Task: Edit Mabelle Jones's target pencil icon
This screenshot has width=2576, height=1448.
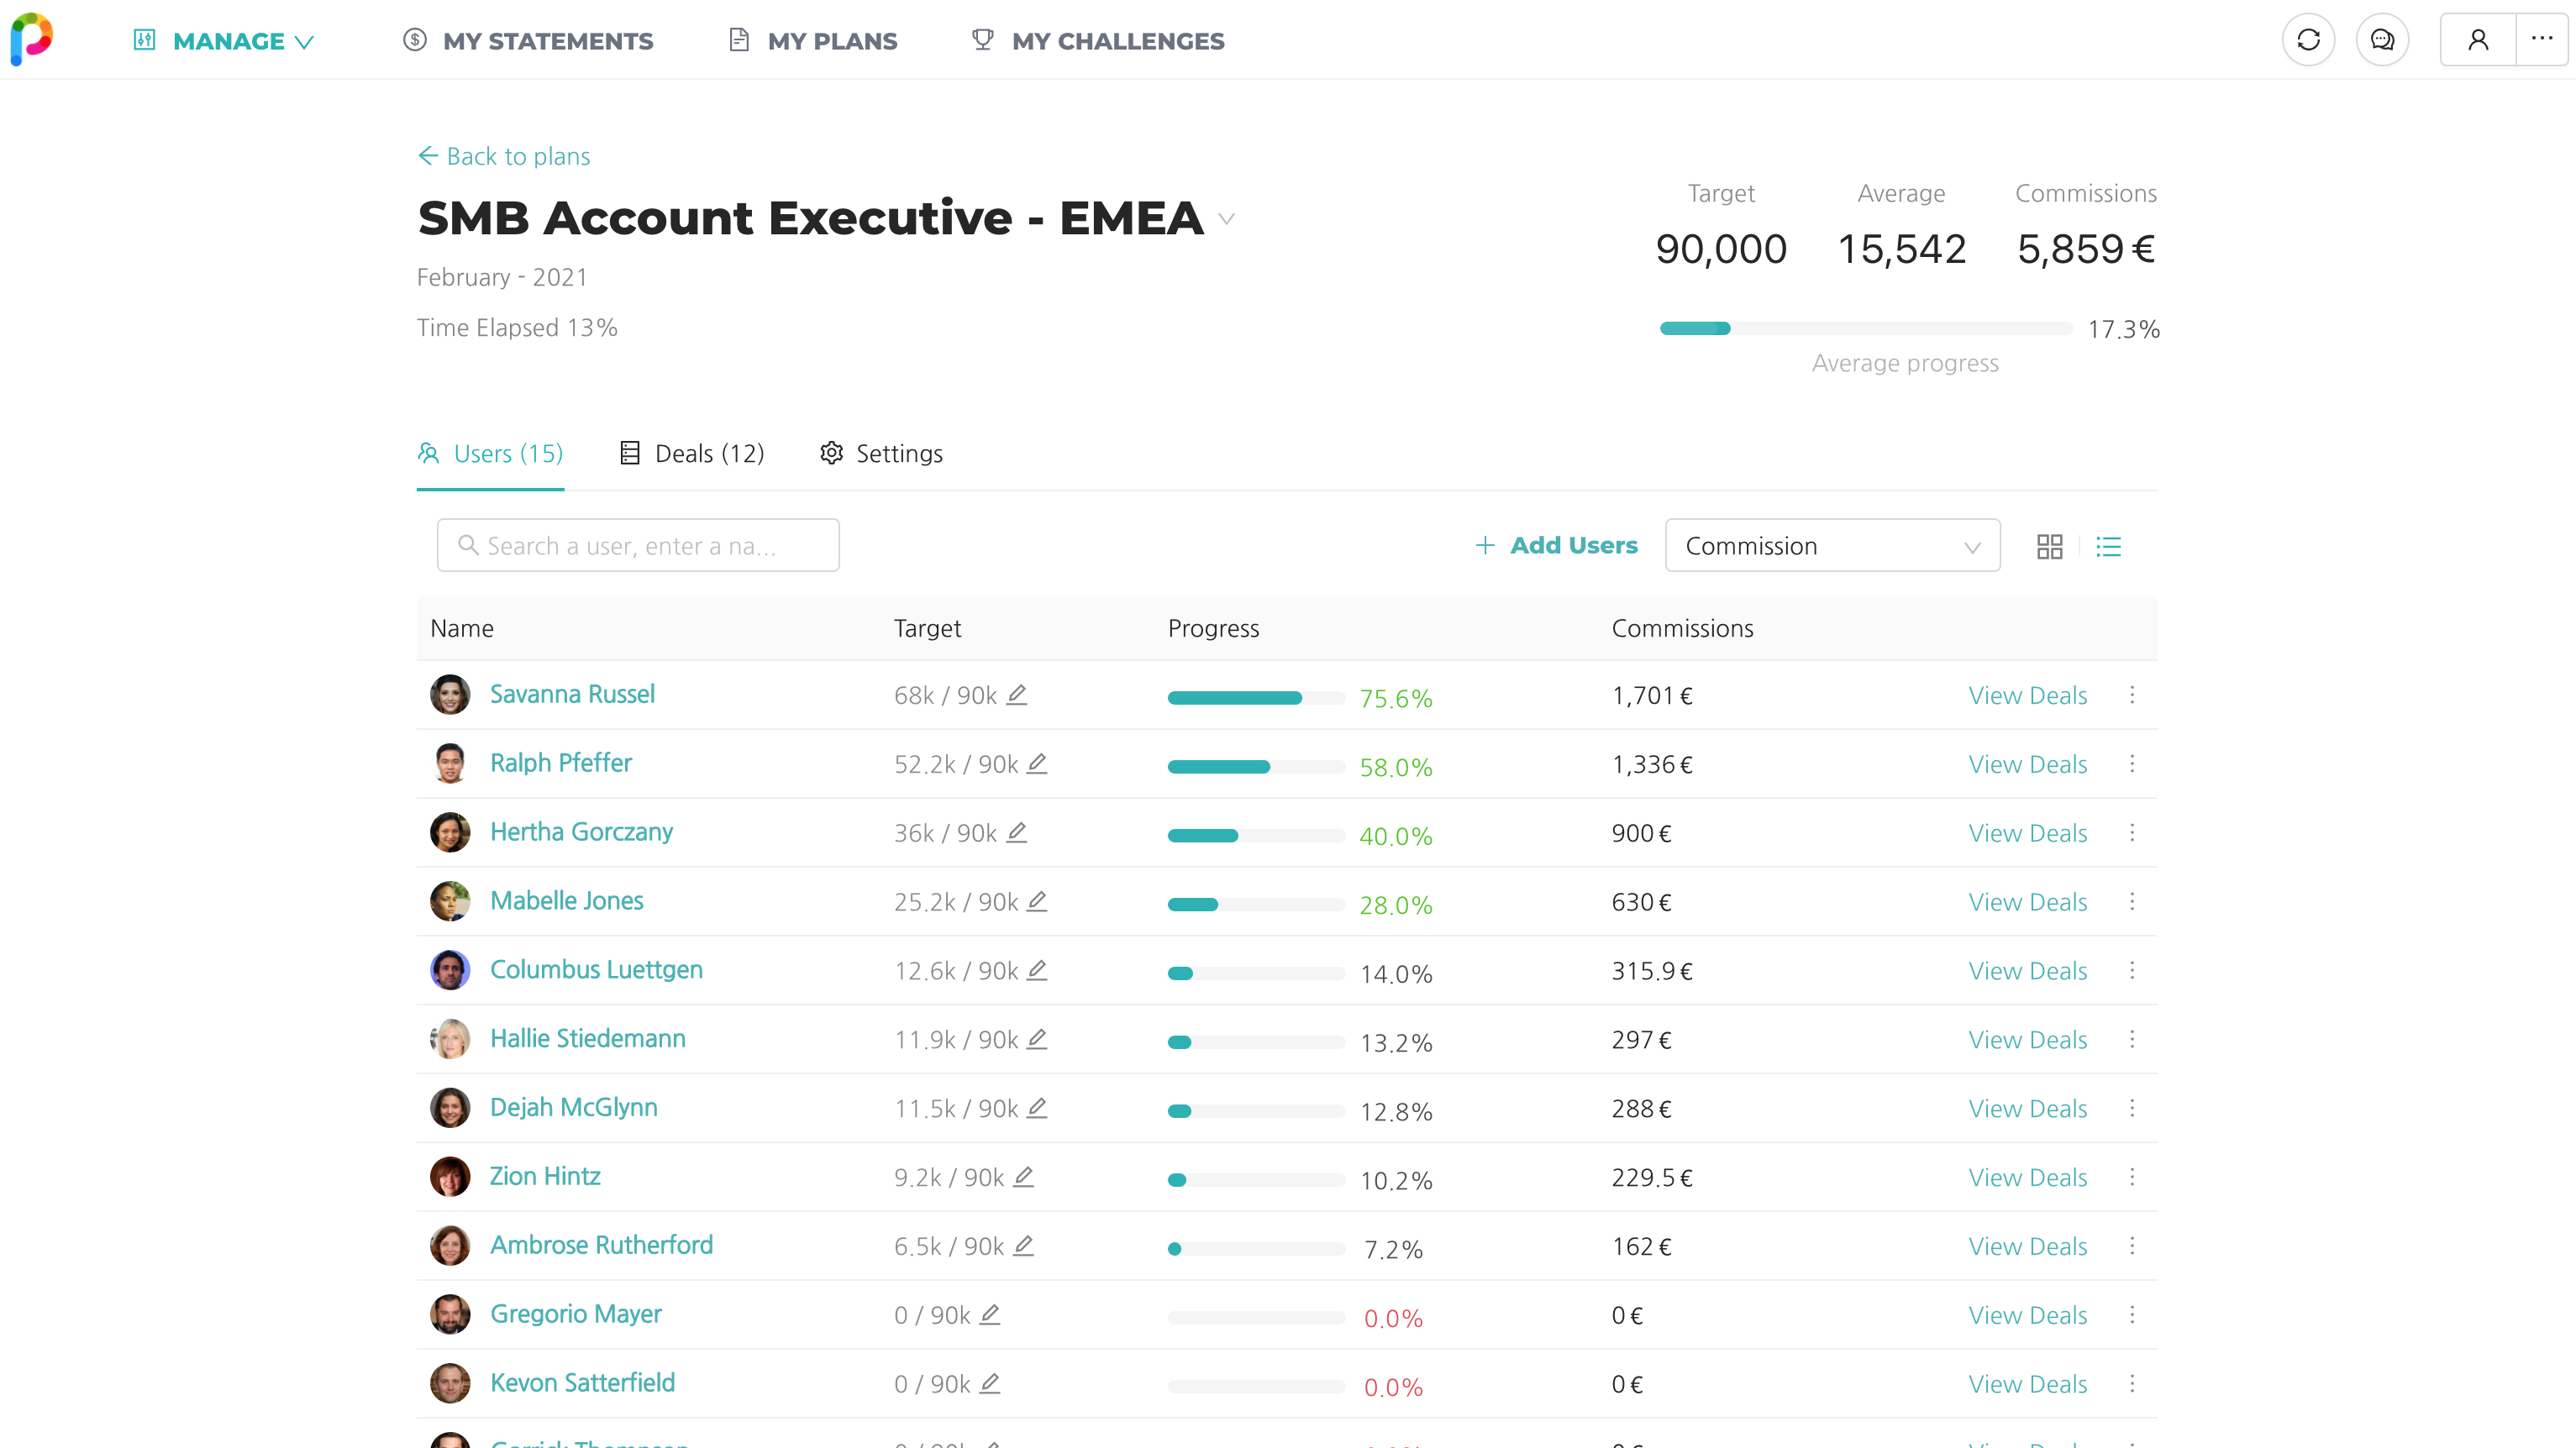Action: click(x=1037, y=902)
